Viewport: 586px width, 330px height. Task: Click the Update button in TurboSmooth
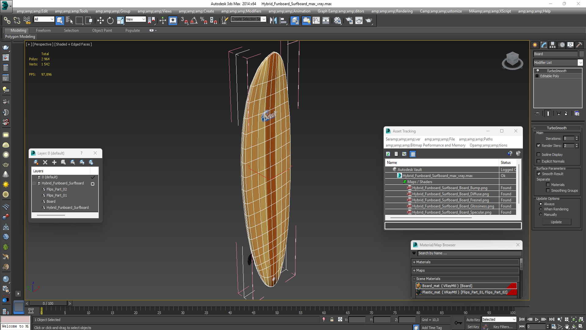[556, 222]
